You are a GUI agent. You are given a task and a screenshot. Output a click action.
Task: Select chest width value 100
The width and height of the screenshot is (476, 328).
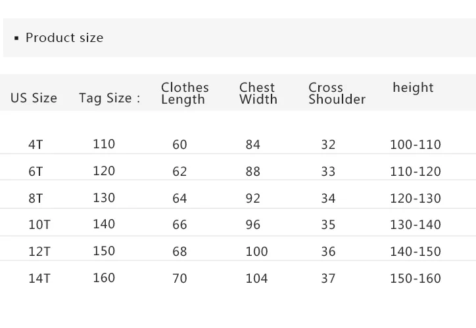pyautogui.click(x=256, y=251)
